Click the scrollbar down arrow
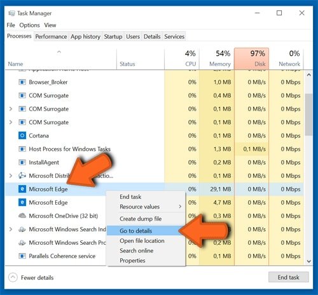Viewport: 318px width, 295px height. 309,261
